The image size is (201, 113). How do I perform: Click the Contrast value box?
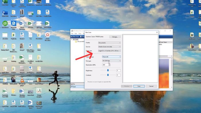point(118,75)
